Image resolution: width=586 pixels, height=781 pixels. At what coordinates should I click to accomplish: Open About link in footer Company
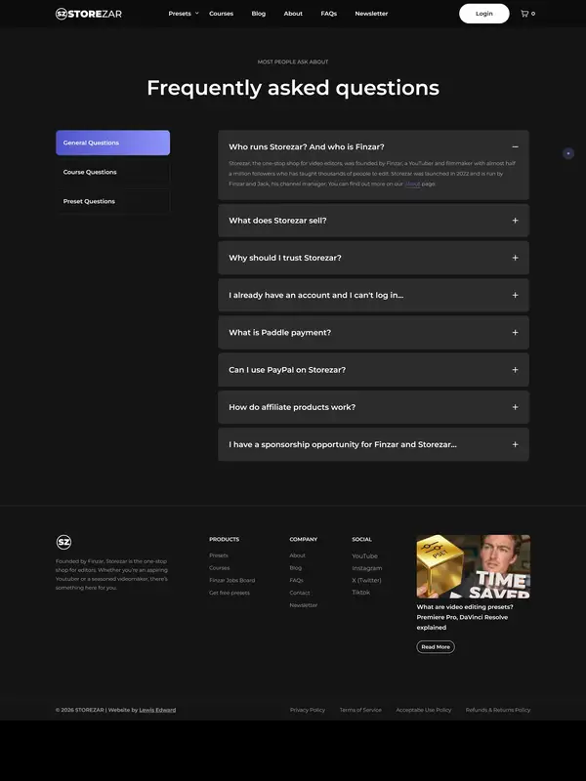pyautogui.click(x=298, y=555)
